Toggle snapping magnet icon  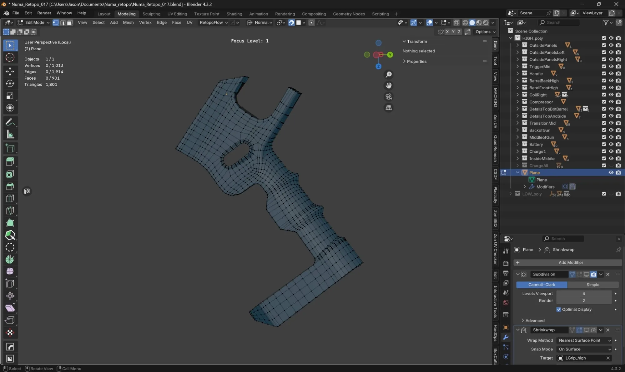(x=291, y=22)
